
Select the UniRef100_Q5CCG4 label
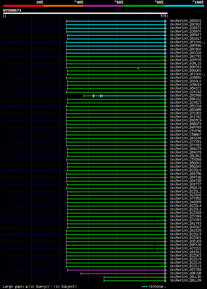pyautogui.click(x=186, y=106)
